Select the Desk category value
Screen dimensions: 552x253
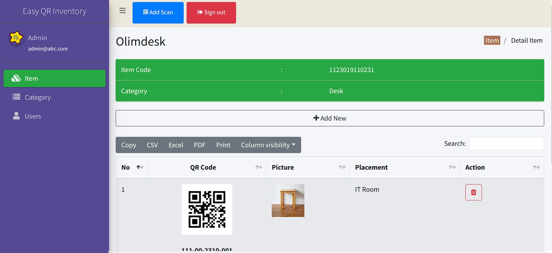tap(336, 91)
